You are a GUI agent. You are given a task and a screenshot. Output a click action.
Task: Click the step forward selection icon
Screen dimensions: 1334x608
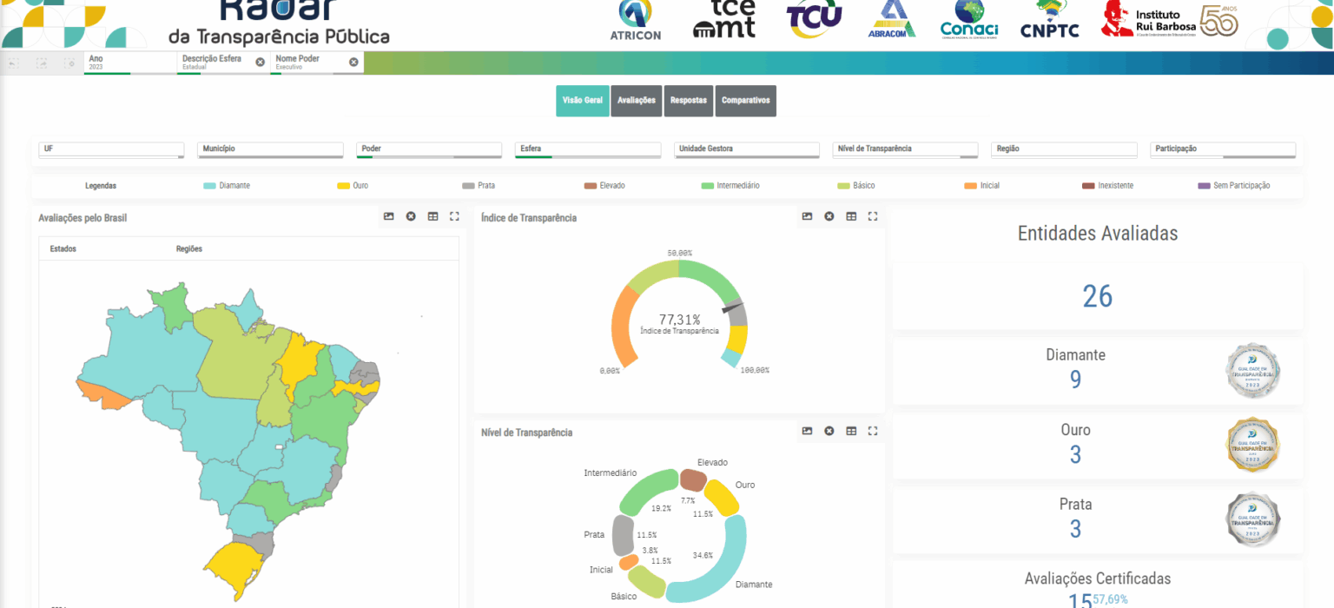coord(42,63)
